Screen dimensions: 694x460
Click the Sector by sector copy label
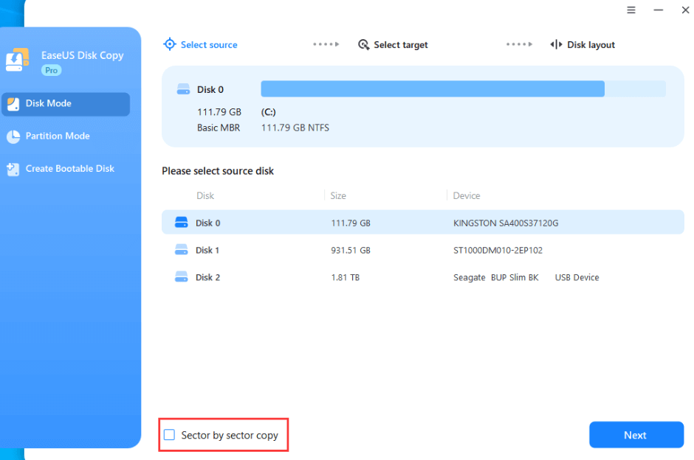point(230,435)
